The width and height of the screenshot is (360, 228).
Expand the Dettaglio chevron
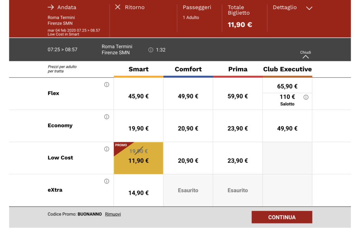(x=309, y=8)
